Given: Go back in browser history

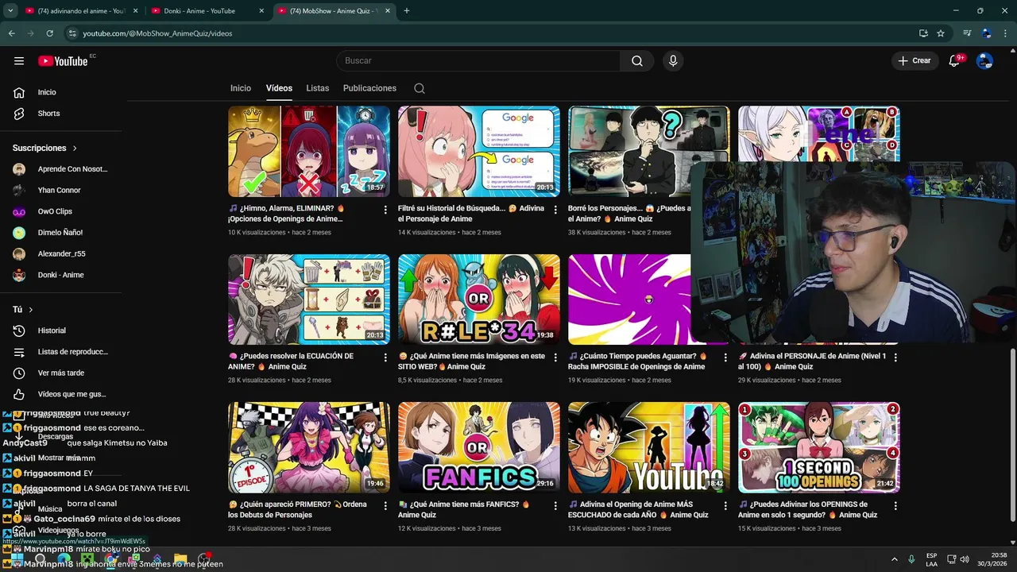Looking at the screenshot, I should (11, 33).
